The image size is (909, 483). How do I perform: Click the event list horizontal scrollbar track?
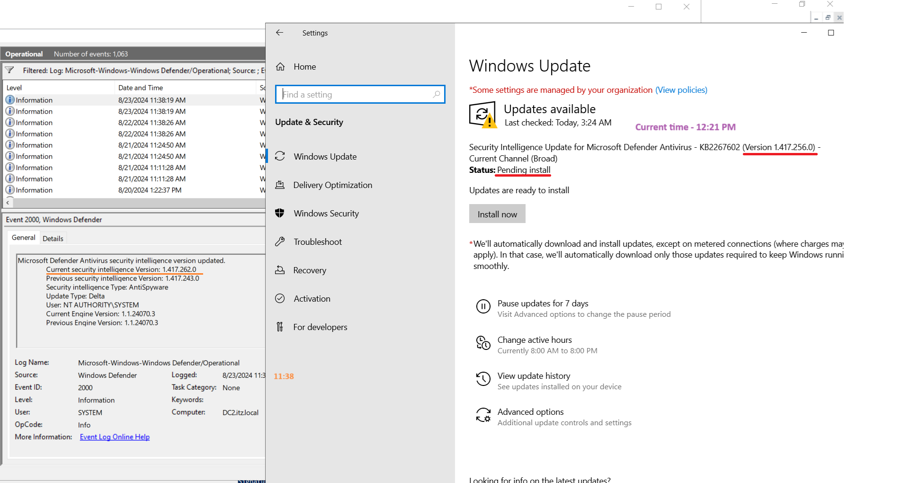[x=139, y=203]
